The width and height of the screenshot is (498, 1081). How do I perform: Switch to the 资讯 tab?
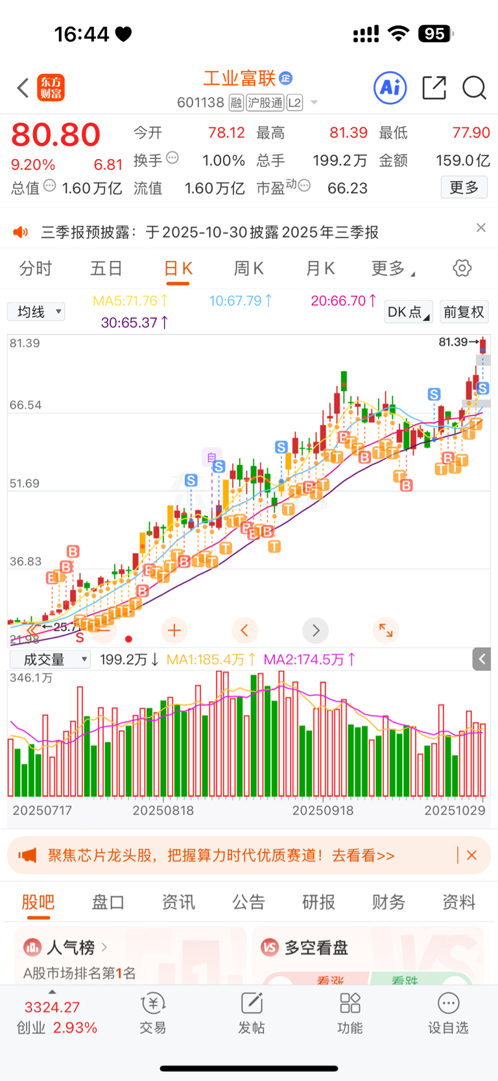[x=178, y=902]
